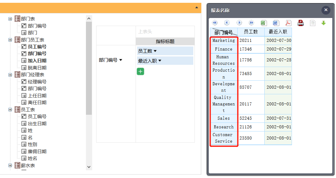Click scroll down arrow of tree panel
Viewport: 336px width, 178px height.
(x=89, y=167)
